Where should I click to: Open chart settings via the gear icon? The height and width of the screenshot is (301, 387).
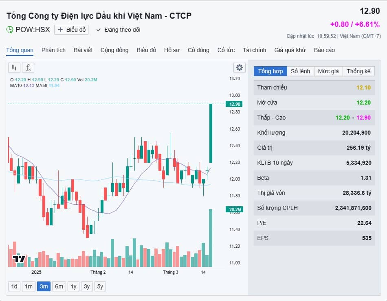pyautogui.click(x=239, y=68)
